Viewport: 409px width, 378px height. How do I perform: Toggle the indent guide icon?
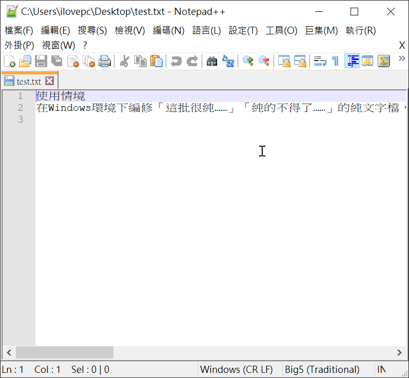pyautogui.click(x=353, y=61)
